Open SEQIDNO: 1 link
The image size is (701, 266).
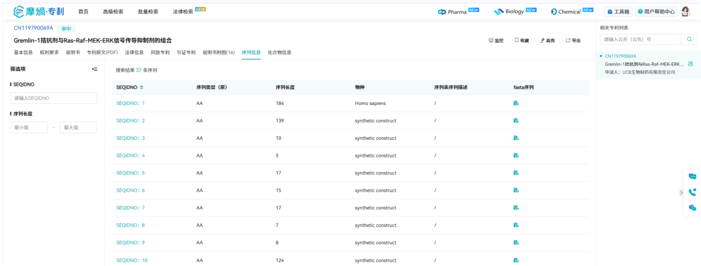pyautogui.click(x=130, y=103)
